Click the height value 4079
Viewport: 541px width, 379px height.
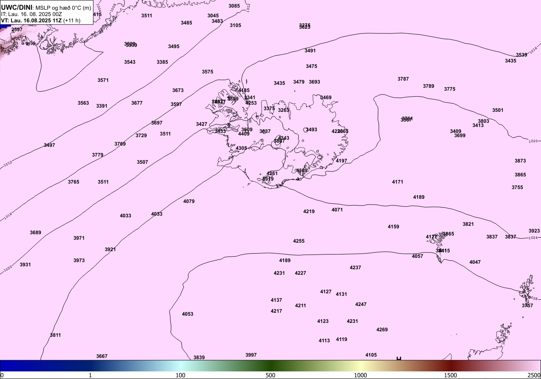(189, 201)
